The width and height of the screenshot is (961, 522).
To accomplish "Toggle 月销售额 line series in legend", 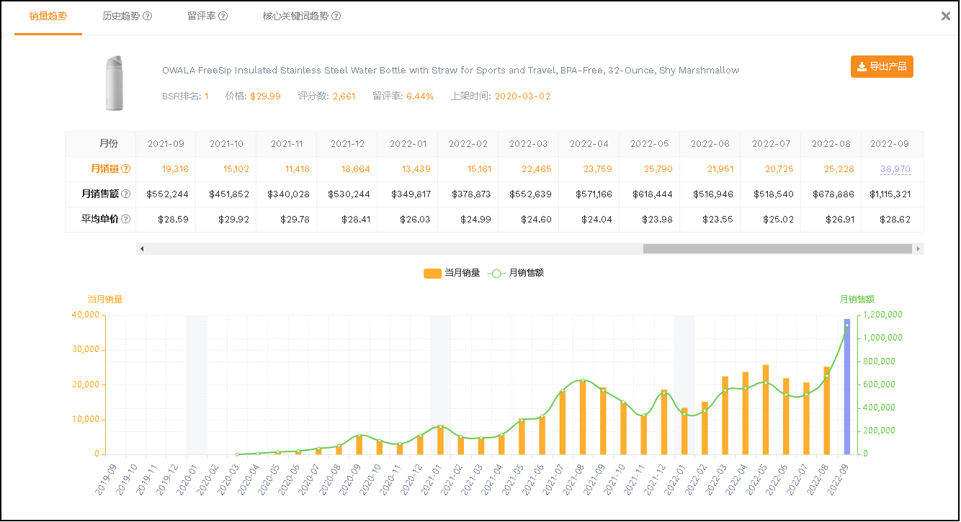I will 517,273.
